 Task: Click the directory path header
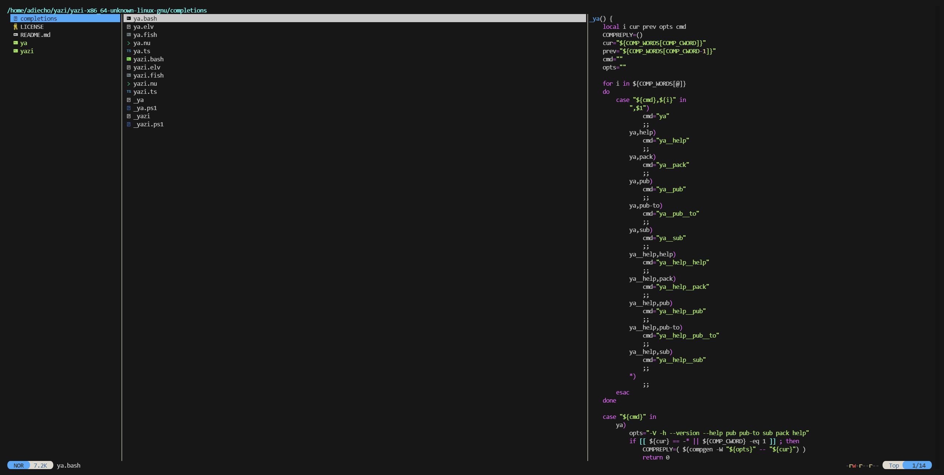pyautogui.click(x=107, y=10)
